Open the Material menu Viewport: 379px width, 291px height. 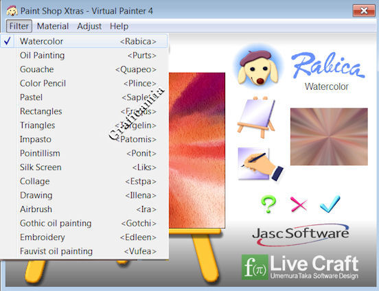click(53, 26)
